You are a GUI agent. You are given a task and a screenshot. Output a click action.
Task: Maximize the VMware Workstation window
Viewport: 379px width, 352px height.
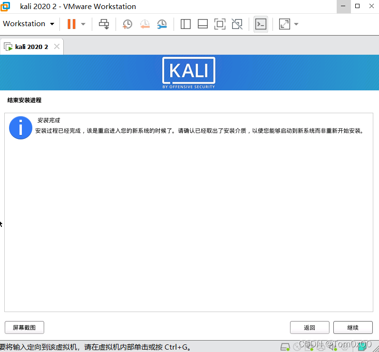tap(357, 6)
